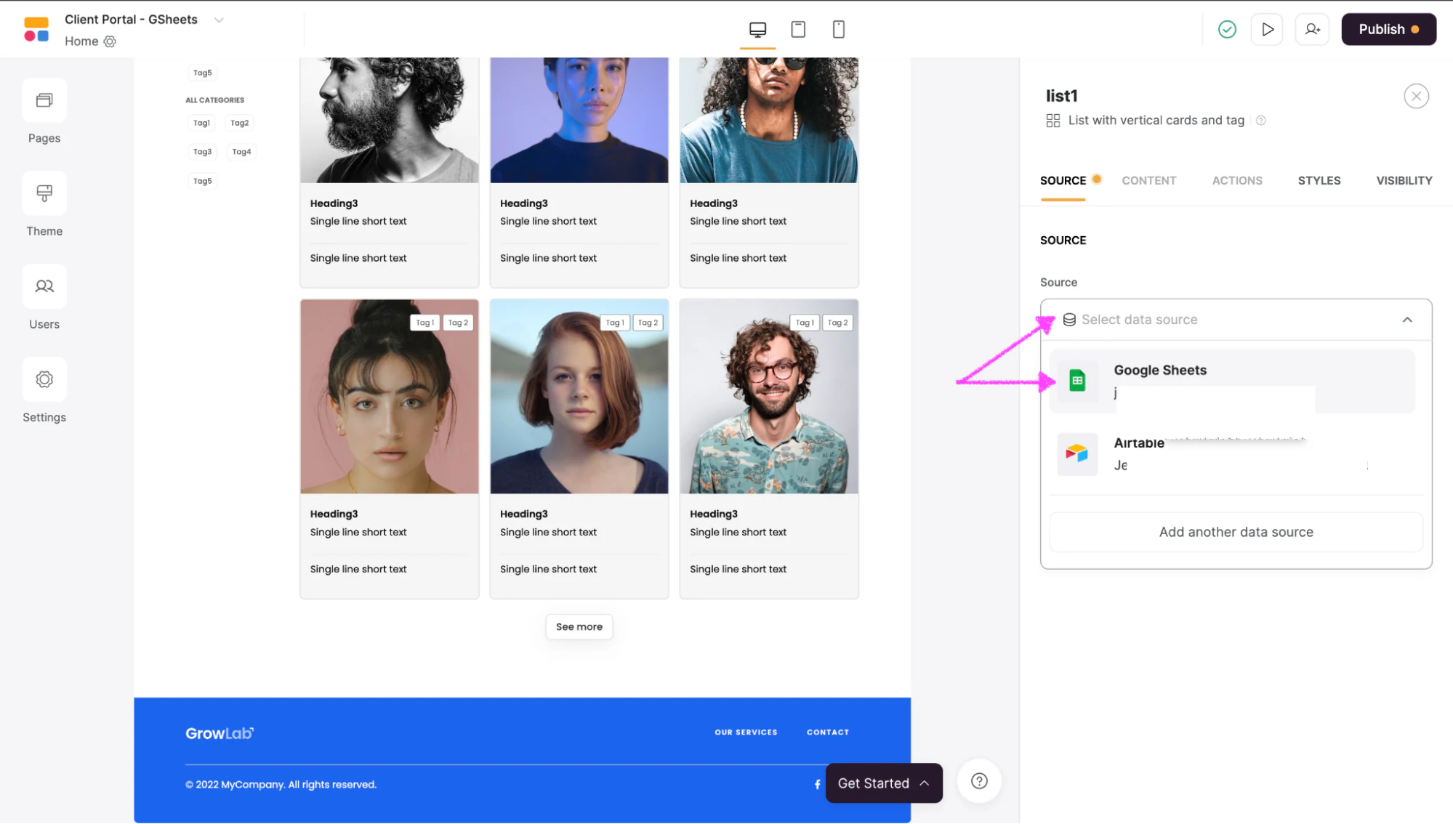Click Add another data source
The width and height of the screenshot is (1453, 824).
tap(1236, 532)
